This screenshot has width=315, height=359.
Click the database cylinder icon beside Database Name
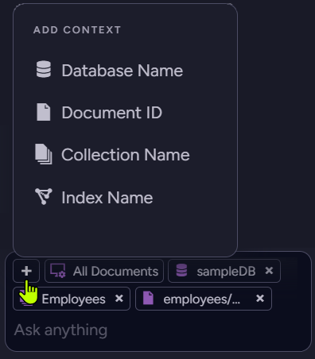pyautogui.click(x=44, y=69)
